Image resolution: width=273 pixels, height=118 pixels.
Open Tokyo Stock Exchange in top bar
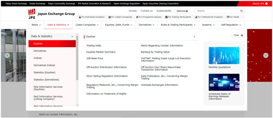16,4
